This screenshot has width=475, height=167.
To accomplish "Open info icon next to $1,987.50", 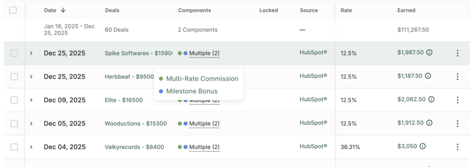I will 429,52.
